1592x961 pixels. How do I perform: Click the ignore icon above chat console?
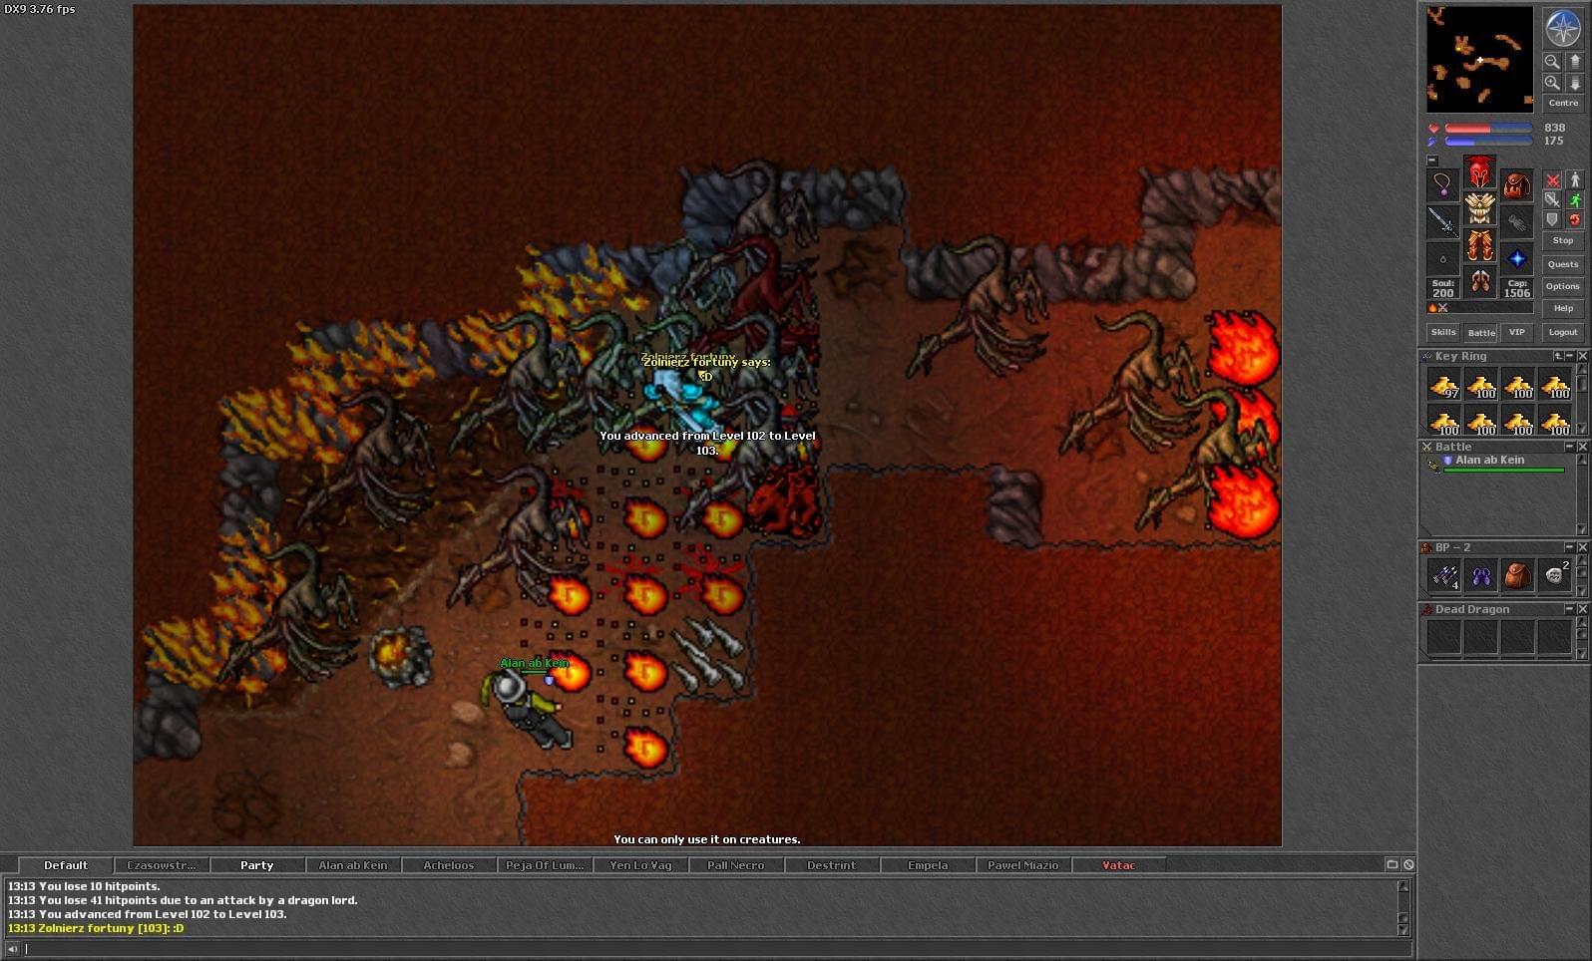click(x=1408, y=864)
